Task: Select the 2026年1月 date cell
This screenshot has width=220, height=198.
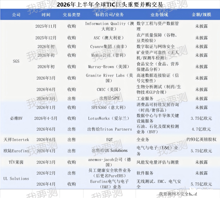Action: (46, 107)
